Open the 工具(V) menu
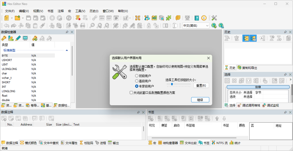 [x=80, y=11]
